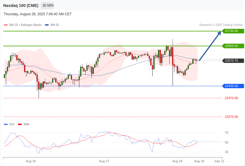Click the RSI 50 level label
The image size is (245, 166).
(x=226, y=142)
